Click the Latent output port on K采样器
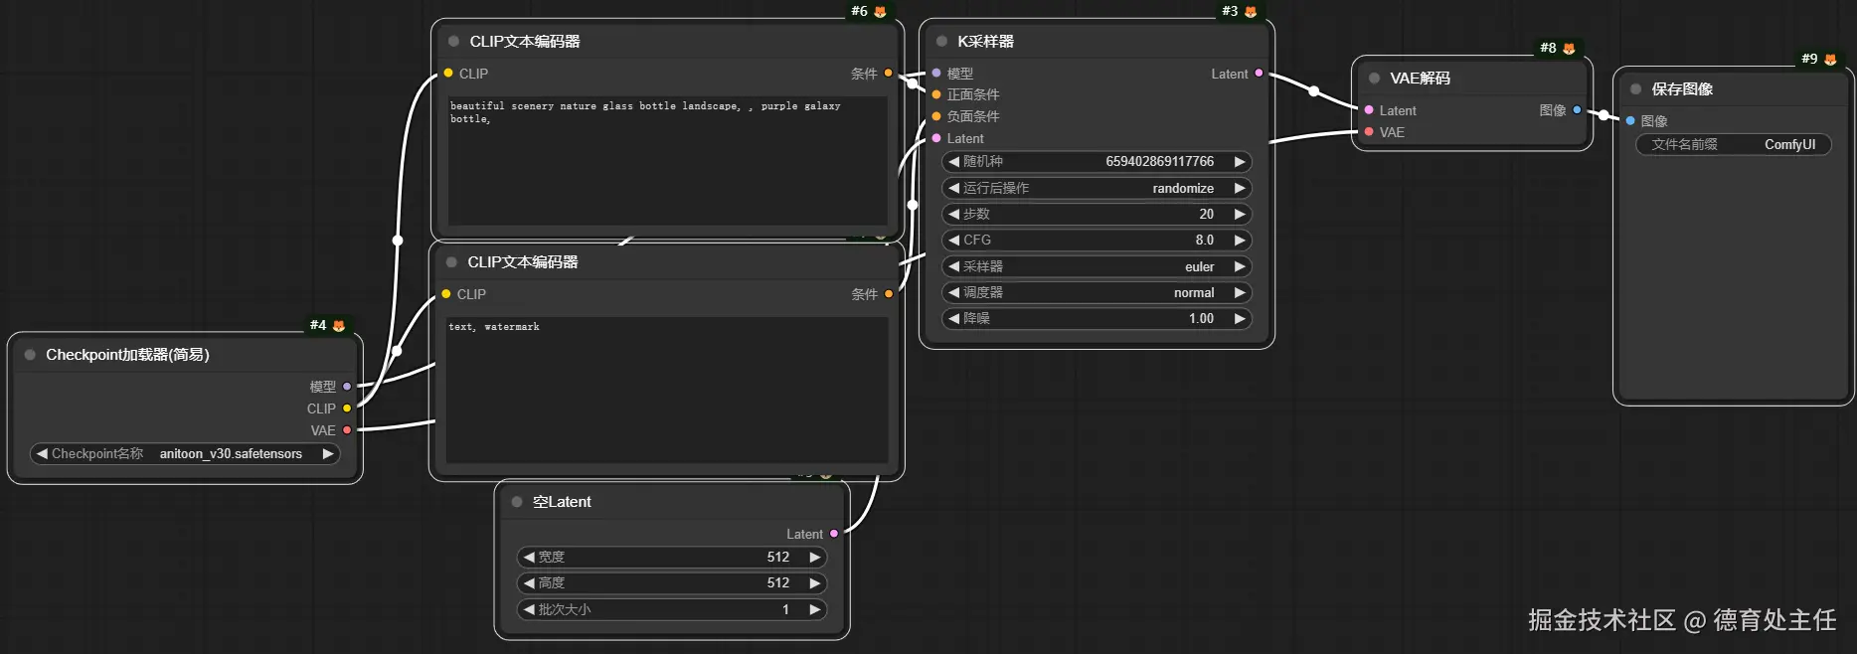Viewport: 1857px width, 654px height. pyautogui.click(x=1260, y=74)
